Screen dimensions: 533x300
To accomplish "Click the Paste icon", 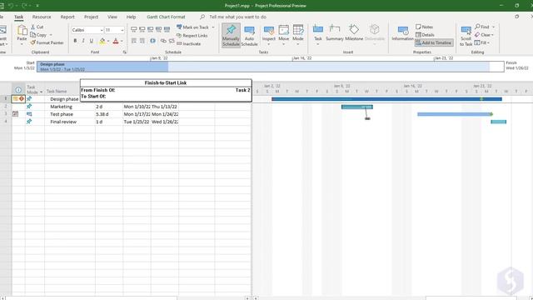I will (22, 31).
